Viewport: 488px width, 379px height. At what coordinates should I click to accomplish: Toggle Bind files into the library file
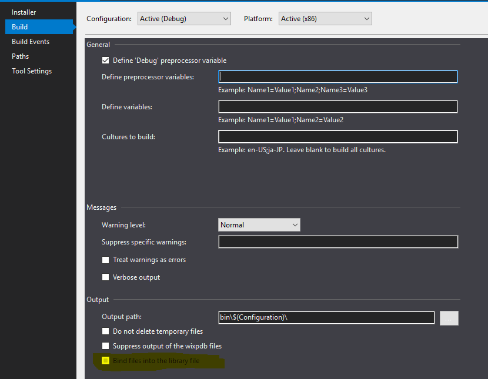[105, 361]
